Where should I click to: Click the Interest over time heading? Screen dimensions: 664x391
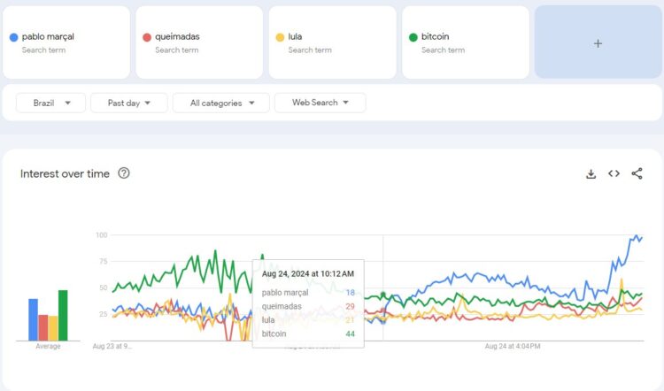[65, 174]
